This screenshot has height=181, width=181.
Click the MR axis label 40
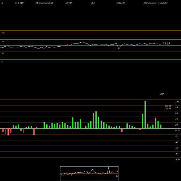click(177, 119)
